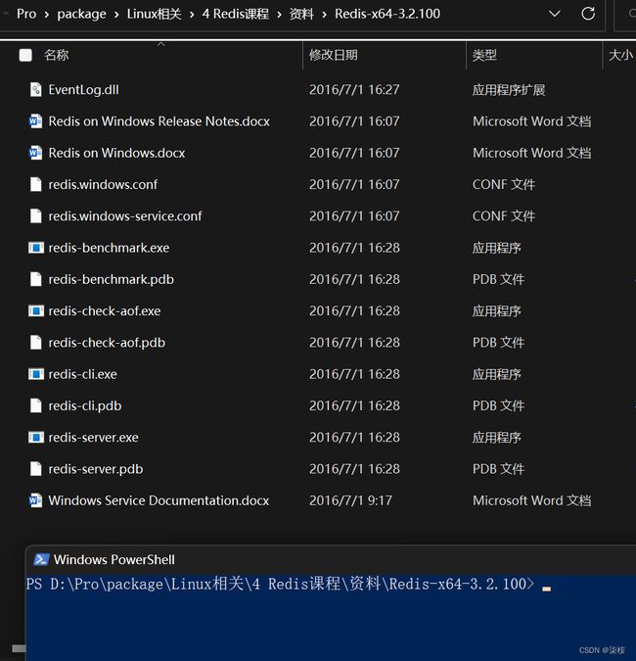Click the redis-benchmark.pdb file icon
The image size is (636, 661).
[36, 279]
